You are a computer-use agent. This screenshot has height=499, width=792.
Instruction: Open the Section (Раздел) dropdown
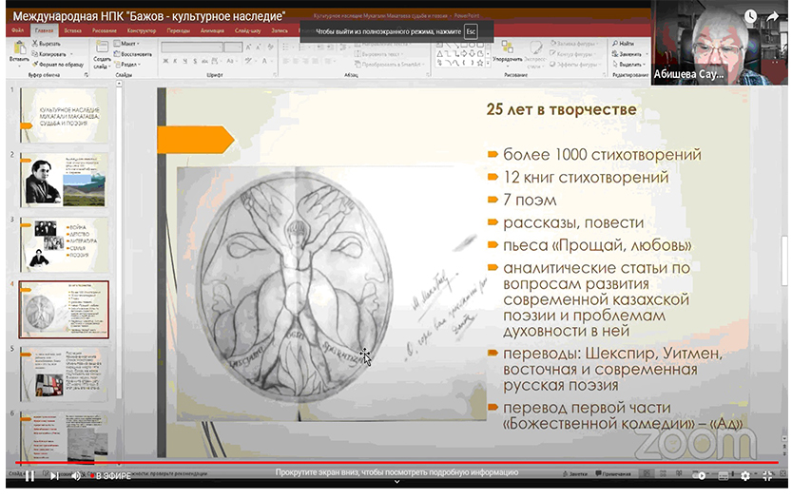(129, 65)
